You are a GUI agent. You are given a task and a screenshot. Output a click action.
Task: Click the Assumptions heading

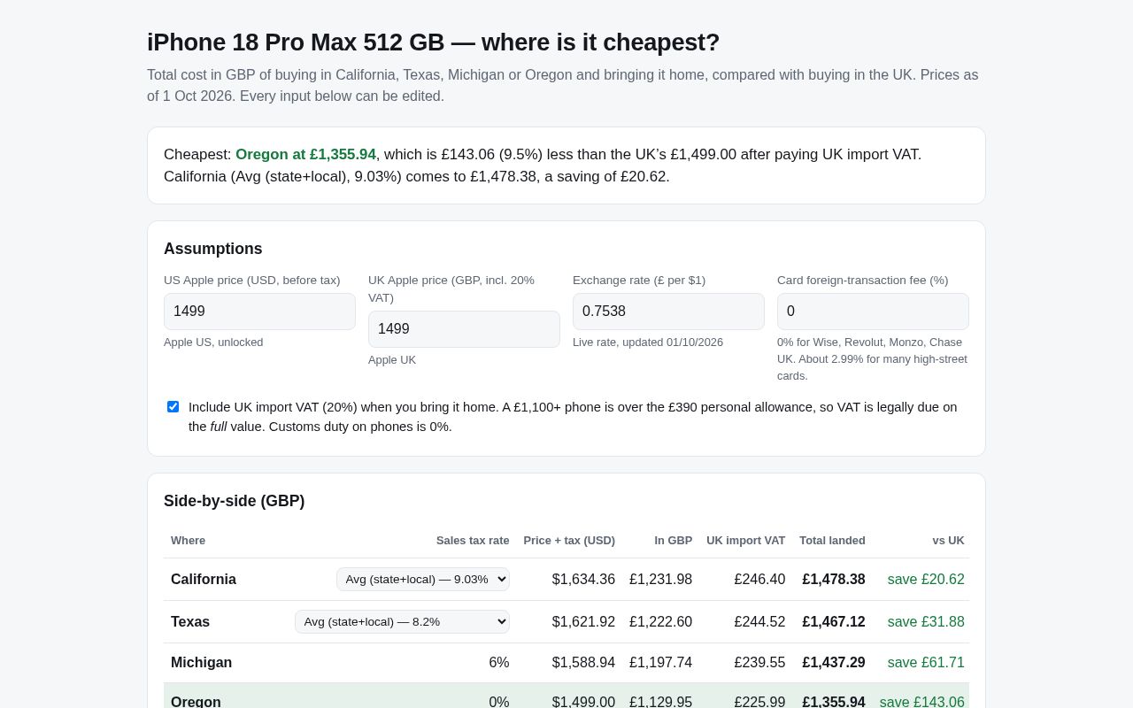pos(213,249)
